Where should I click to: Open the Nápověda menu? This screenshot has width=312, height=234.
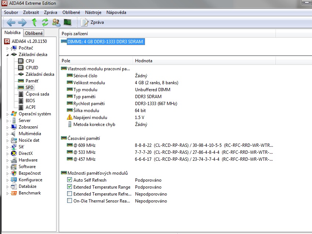(x=116, y=12)
